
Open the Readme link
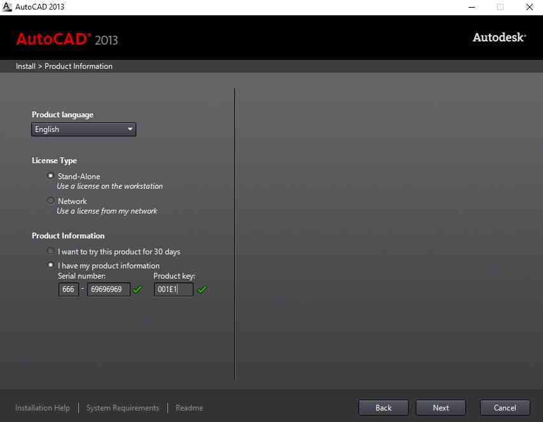189,408
